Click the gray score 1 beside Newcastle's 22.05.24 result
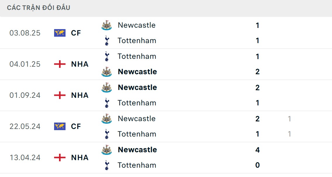The height and width of the screenshot is (177, 332). 289,118
